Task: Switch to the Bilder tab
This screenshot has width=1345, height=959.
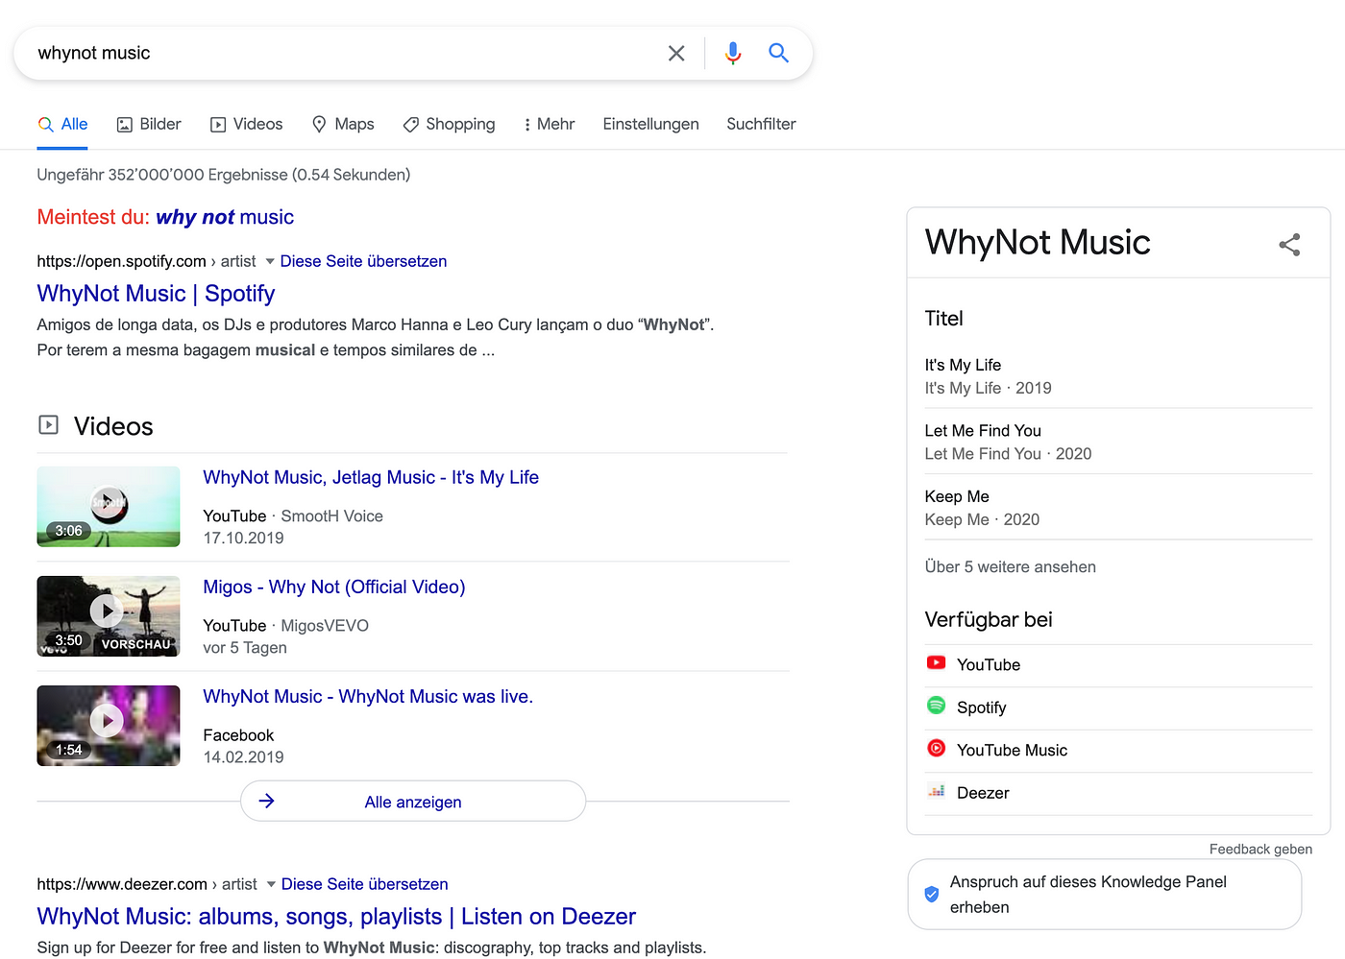Action: [149, 124]
